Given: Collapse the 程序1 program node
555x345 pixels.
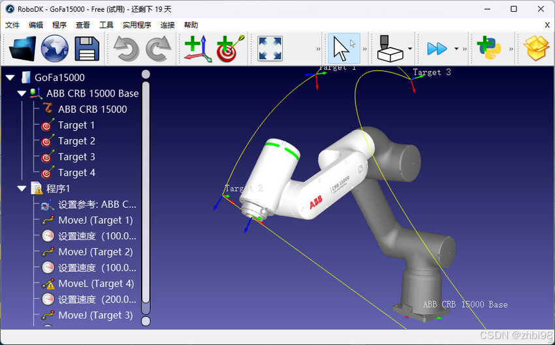Looking at the screenshot, I should (22, 188).
